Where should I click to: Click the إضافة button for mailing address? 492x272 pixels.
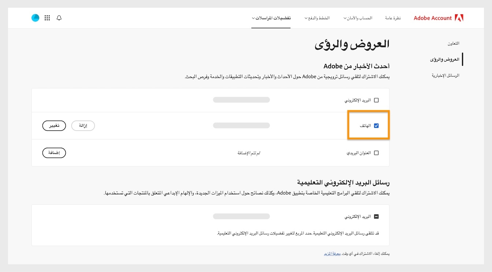[54, 152]
